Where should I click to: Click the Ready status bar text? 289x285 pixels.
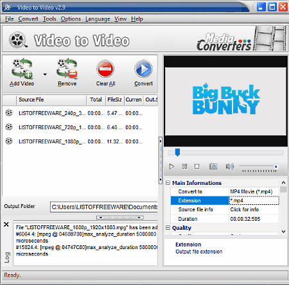click(x=12, y=275)
